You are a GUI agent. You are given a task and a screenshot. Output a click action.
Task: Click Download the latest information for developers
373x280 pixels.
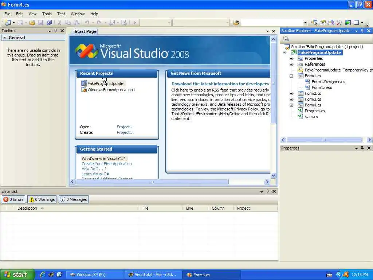[220, 84]
